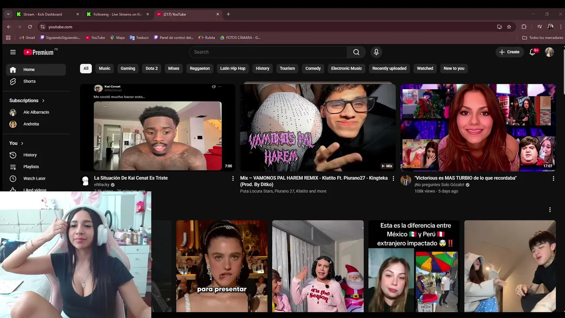Open options for the Vamonos mix
Viewport: 565px width, 318px height.
[x=393, y=178]
